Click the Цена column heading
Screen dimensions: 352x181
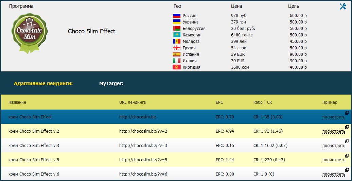coord(236,6)
